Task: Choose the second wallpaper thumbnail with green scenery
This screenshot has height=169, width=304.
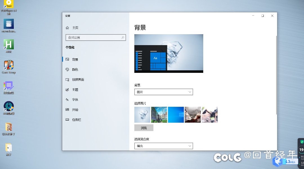Action: (159, 115)
